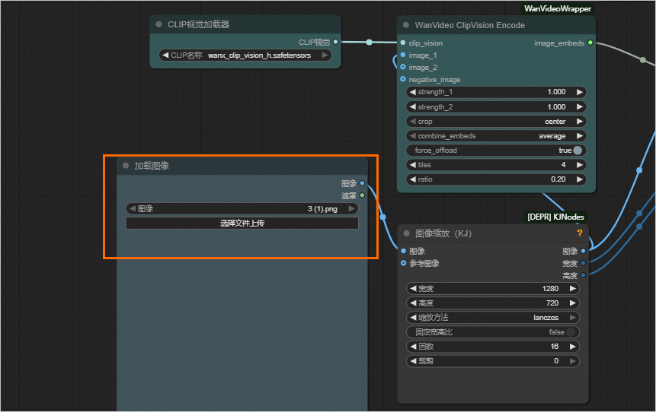Click the 遮罩 output socket on 加载图像 node
Viewport: 656px width, 412px height.
(363, 195)
